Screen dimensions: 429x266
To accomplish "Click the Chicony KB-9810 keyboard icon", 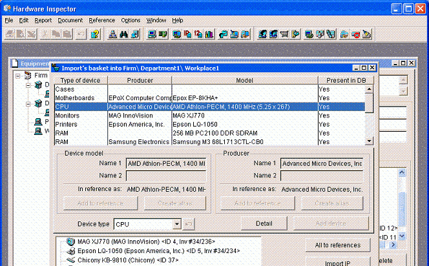I will (x=71, y=260).
